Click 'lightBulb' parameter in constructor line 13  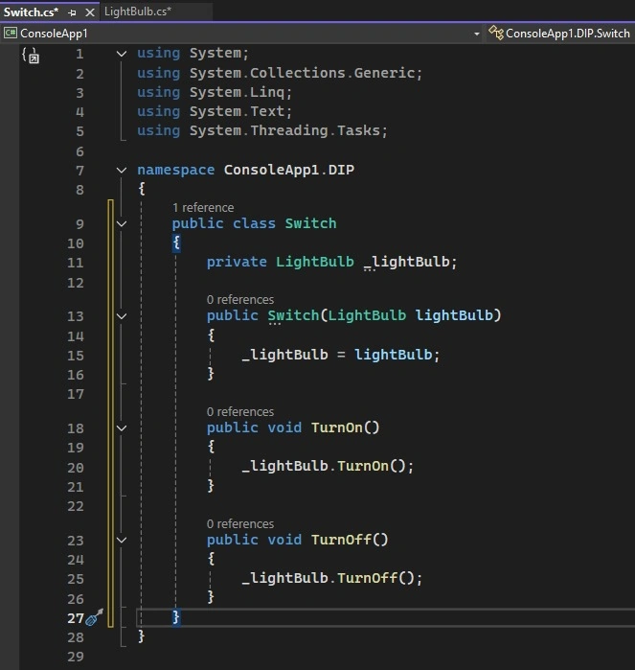pos(454,315)
